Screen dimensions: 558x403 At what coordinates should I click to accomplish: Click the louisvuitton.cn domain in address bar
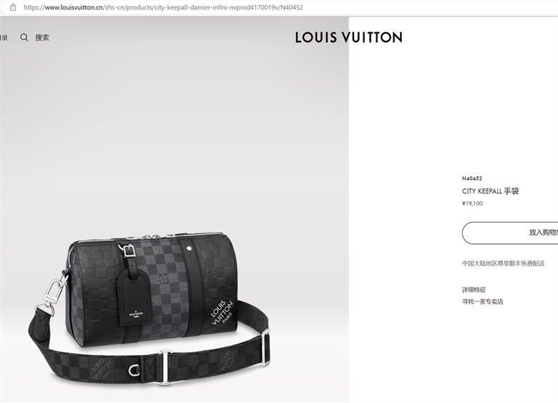coord(74,7)
